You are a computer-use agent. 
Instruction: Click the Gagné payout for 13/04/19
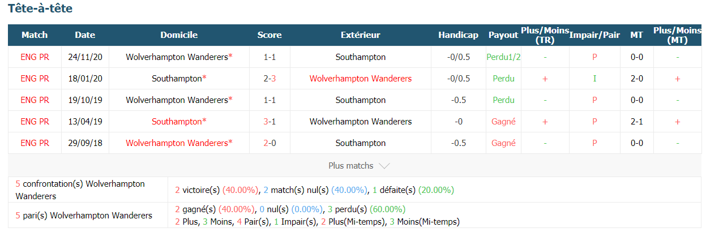[503, 122]
